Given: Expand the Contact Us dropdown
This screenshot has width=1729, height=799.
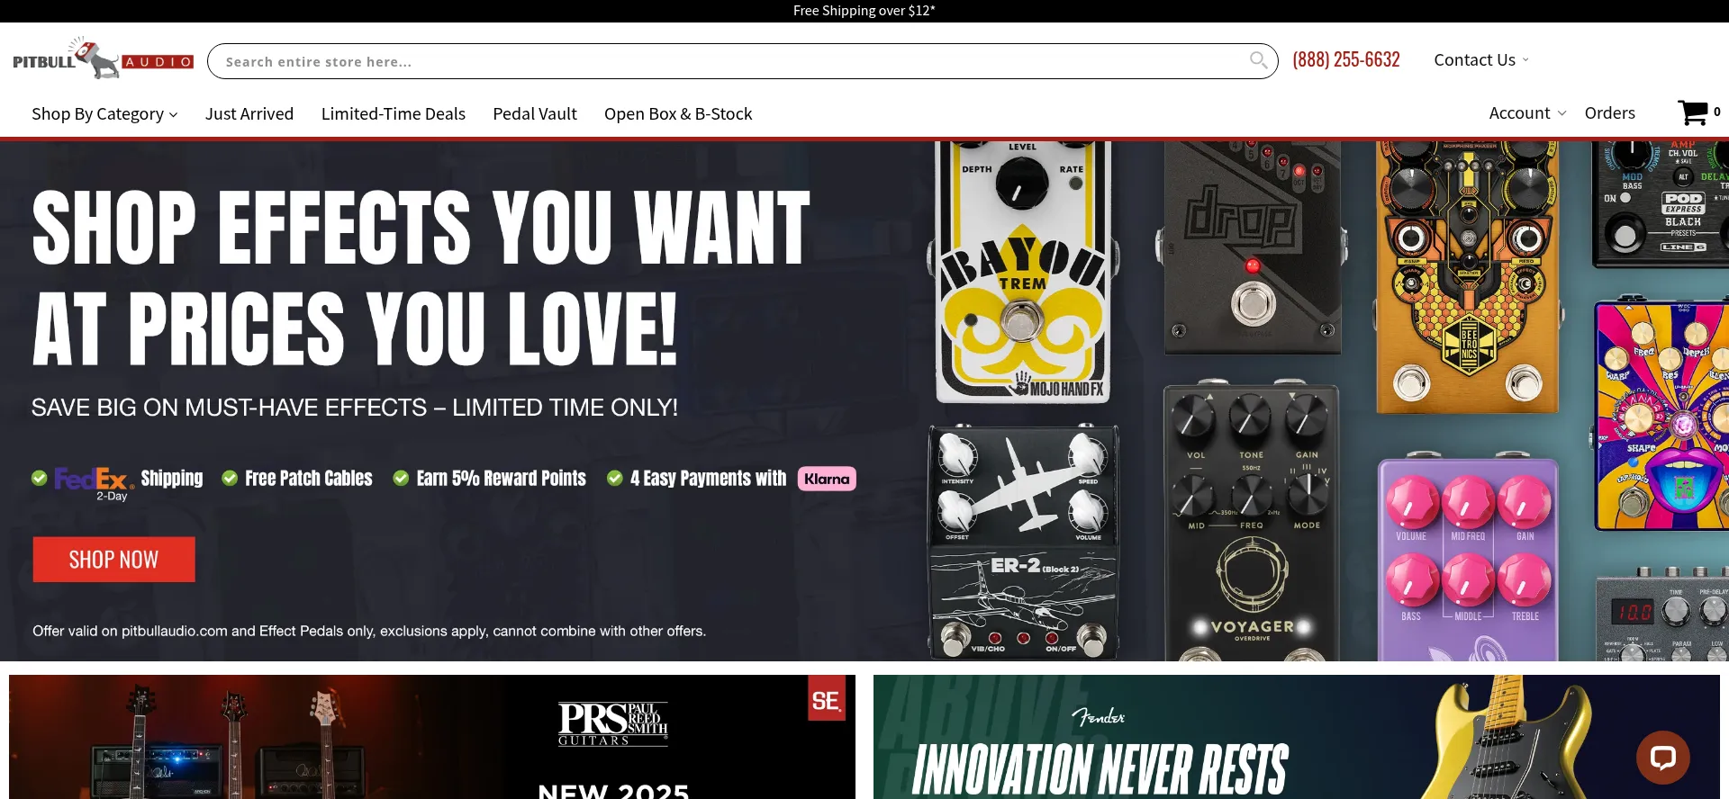Looking at the screenshot, I should click(x=1481, y=59).
